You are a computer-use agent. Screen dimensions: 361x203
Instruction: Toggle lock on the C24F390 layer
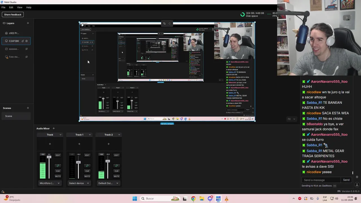click(x=23, y=41)
